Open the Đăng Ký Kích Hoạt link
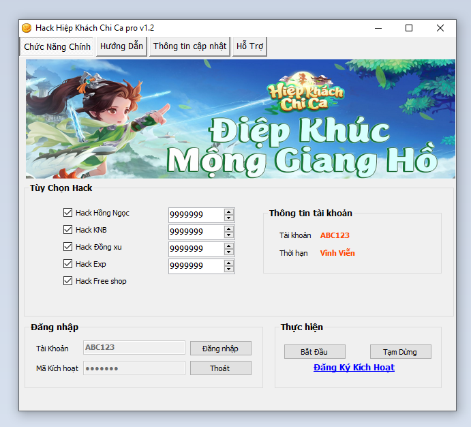 point(354,368)
